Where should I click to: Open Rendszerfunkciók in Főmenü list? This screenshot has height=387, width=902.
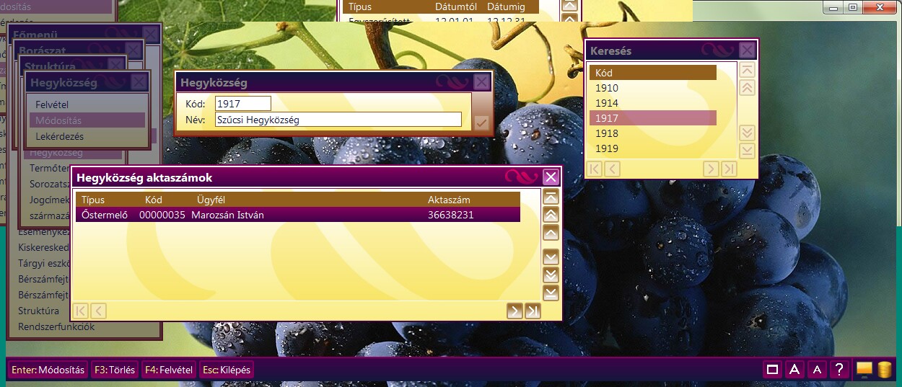56,326
